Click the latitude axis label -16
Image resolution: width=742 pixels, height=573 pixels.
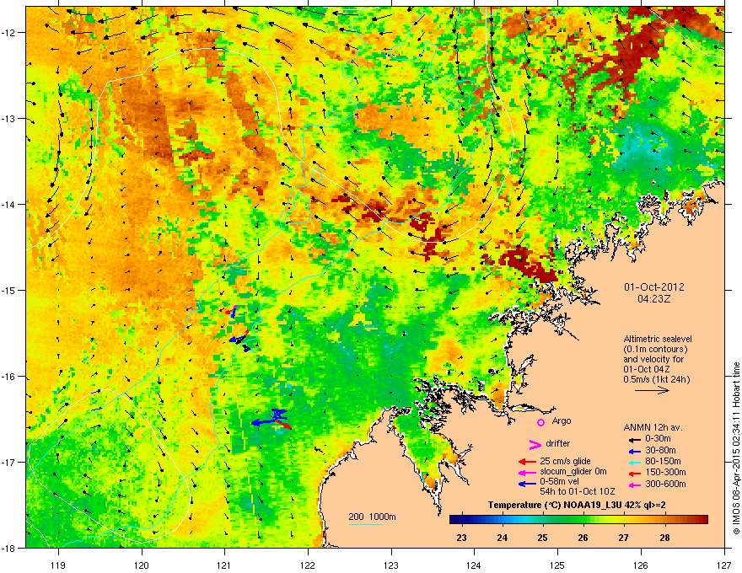(9, 376)
